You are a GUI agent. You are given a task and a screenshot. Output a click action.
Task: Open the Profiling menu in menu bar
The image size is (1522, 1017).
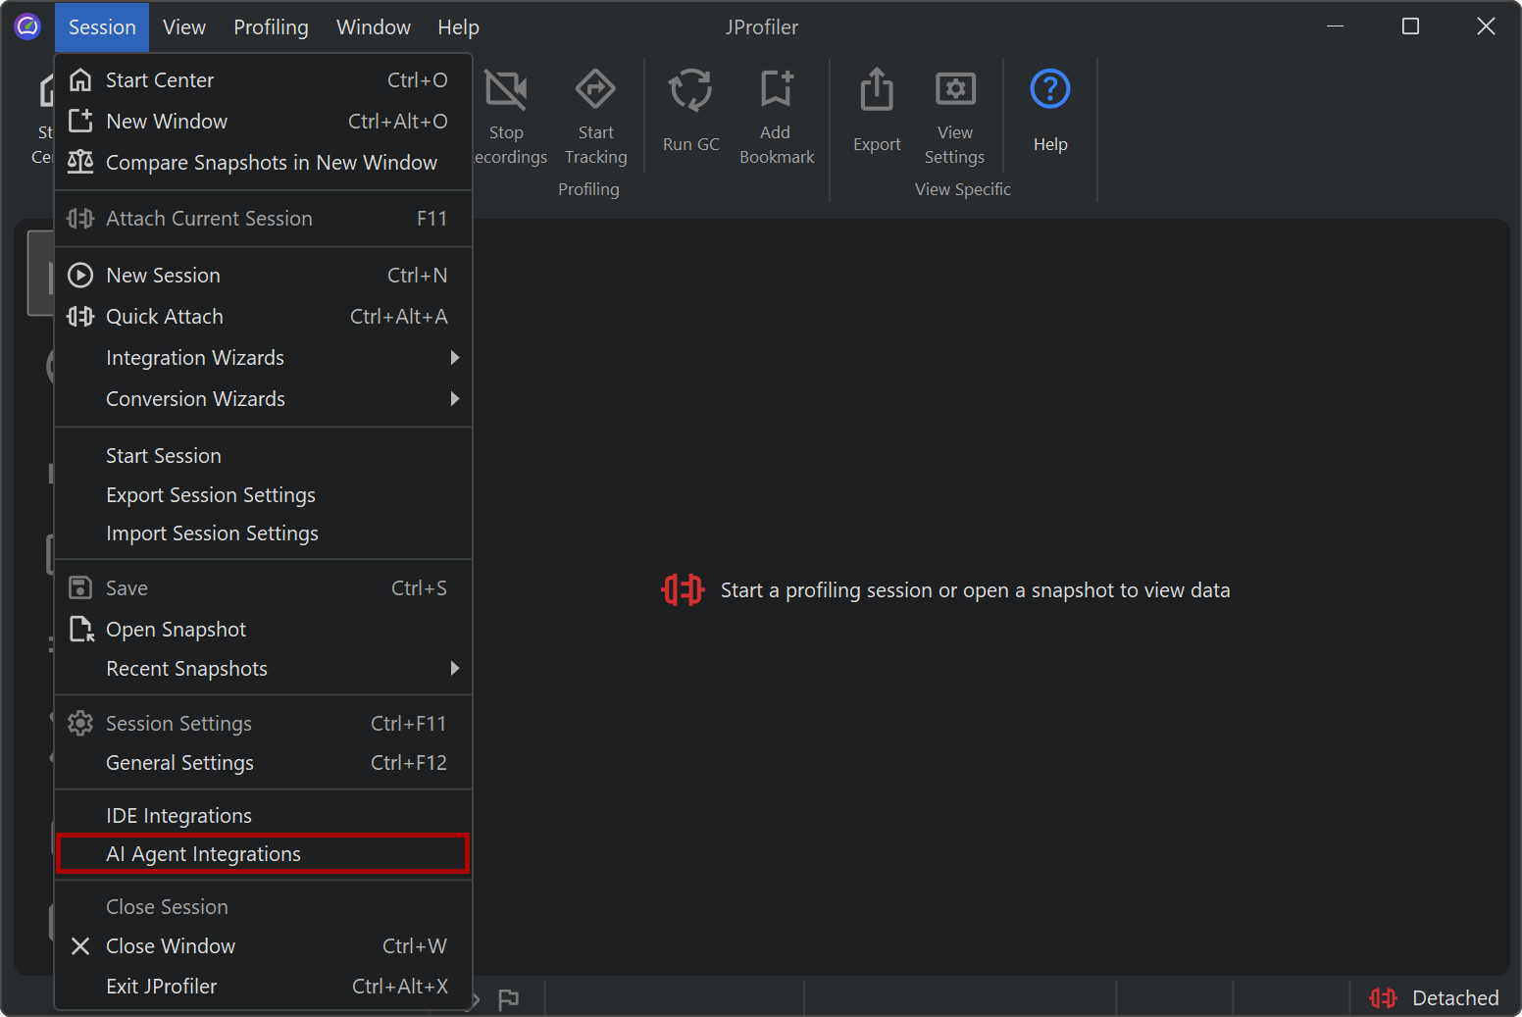271,27
